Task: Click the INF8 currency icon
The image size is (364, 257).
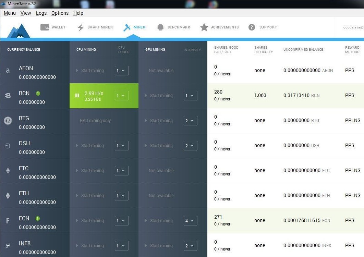Action: (8, 246)
